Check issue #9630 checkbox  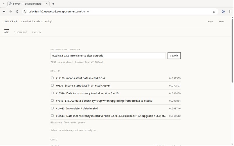pos(52,85)
